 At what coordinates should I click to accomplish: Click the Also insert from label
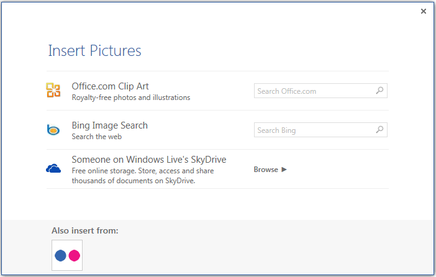(x=85, y=230)
